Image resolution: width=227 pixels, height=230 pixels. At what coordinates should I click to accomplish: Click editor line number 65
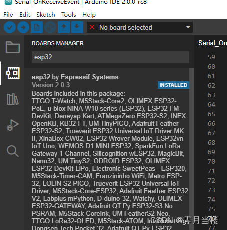[211, 114]
